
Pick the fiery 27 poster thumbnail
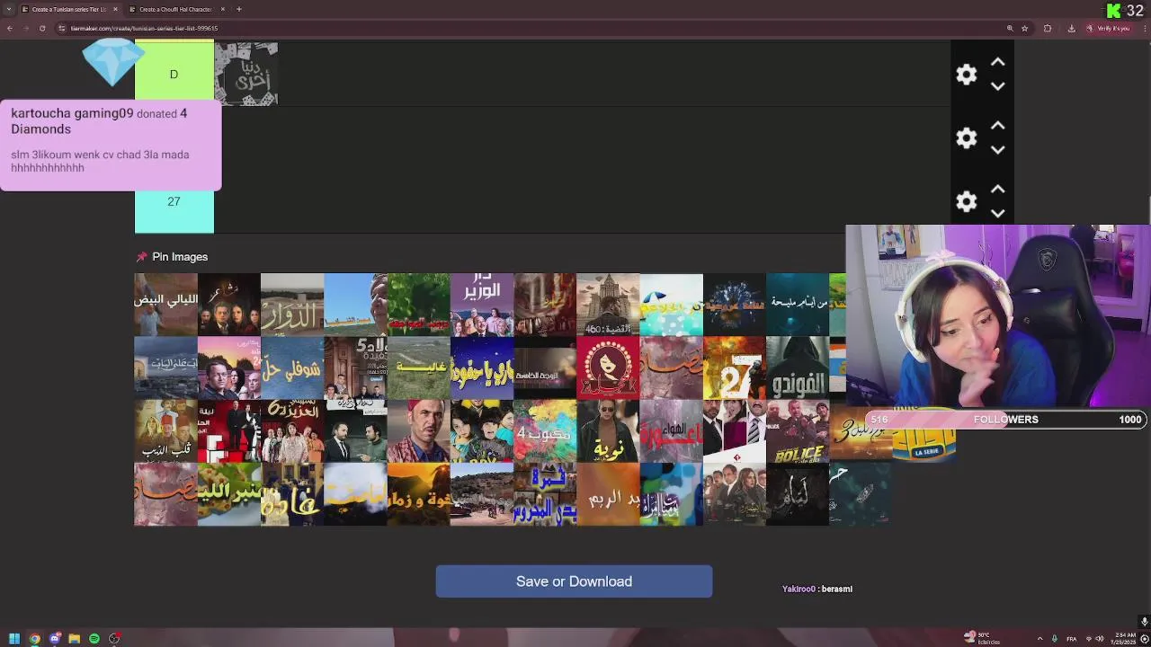point(735,368)
